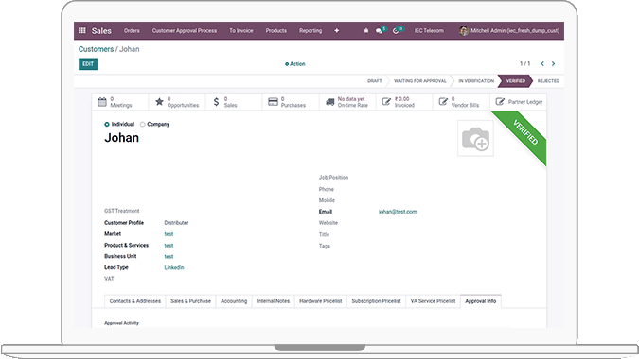639x359 pixels.
Task: Open the Customer Approval Process menu
Action: coord(185,30)
